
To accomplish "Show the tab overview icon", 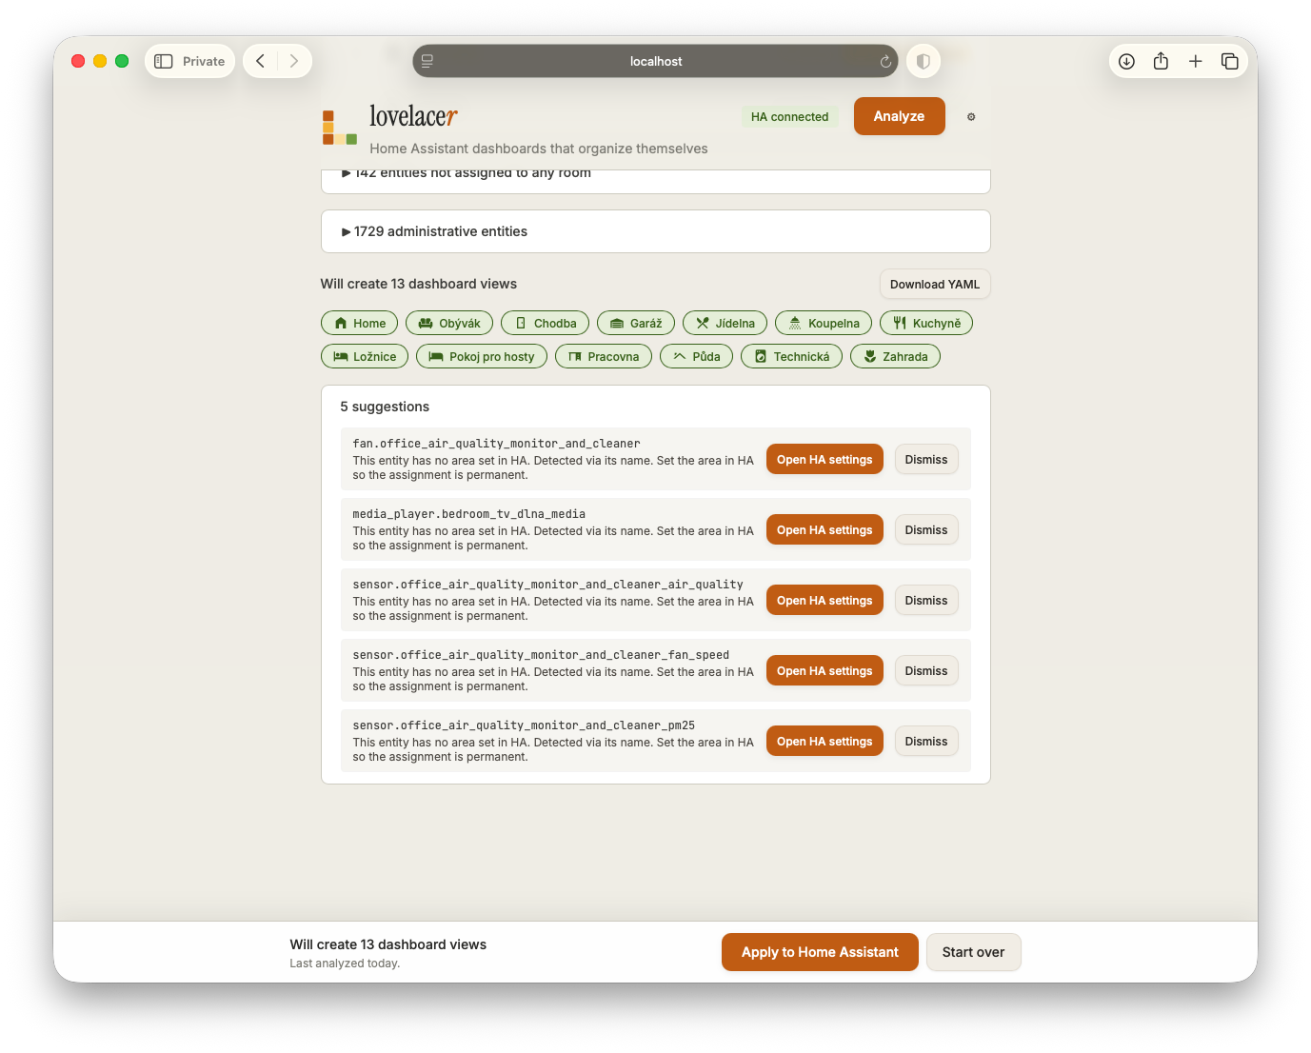I will 1229,61.
